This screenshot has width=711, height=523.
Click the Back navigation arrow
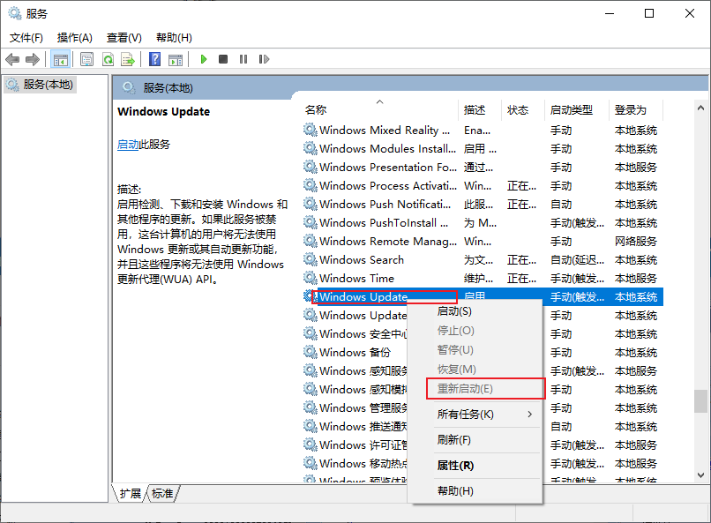[x=12, y=59]
